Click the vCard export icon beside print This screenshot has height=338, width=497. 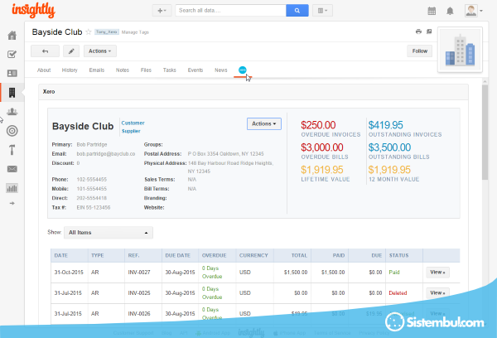(x=429, y=31)
